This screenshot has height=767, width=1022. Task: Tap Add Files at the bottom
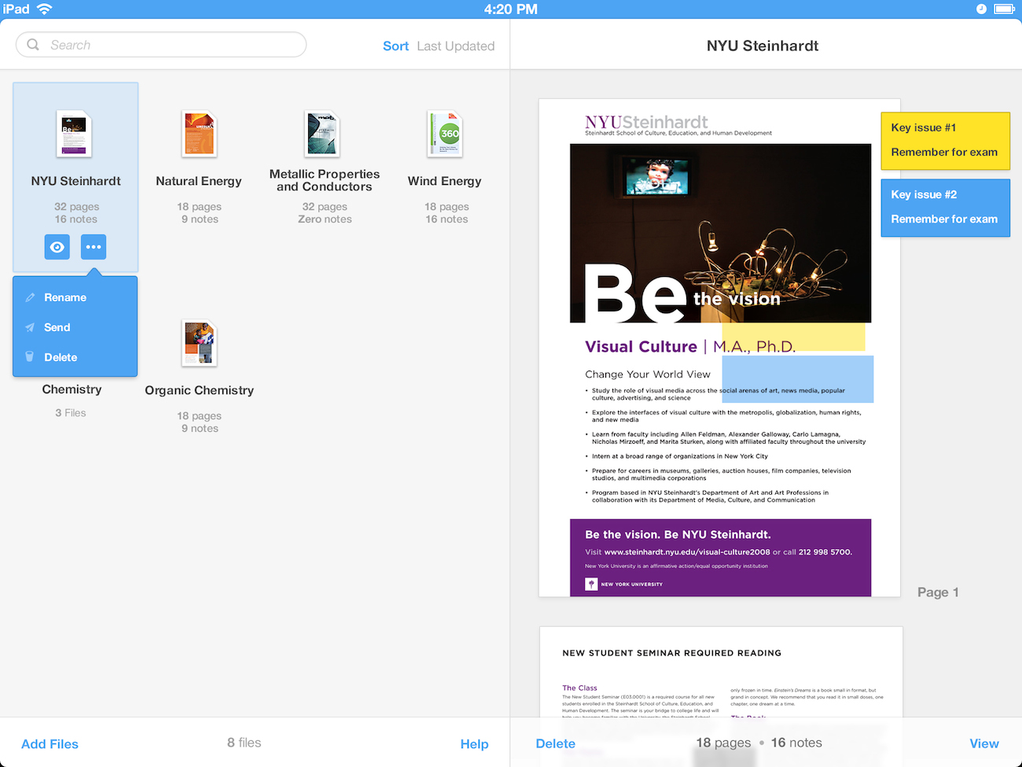[x=50, y=744]
